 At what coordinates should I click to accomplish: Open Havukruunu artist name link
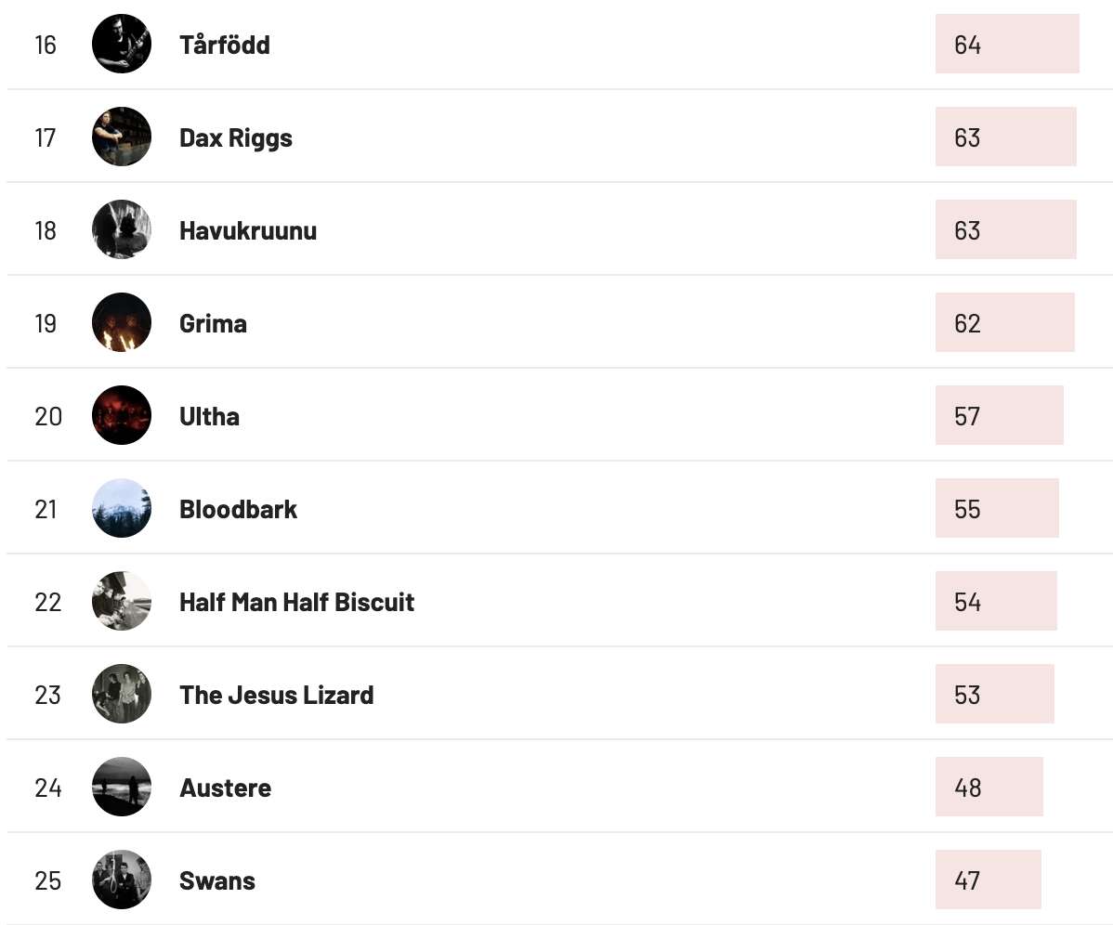coord(248,230)
